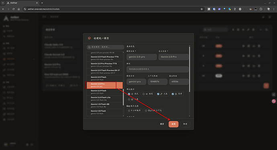Screen dimensions: 277x150
Task: Click the browser profile avatar icon
Action: pos(269,9)
